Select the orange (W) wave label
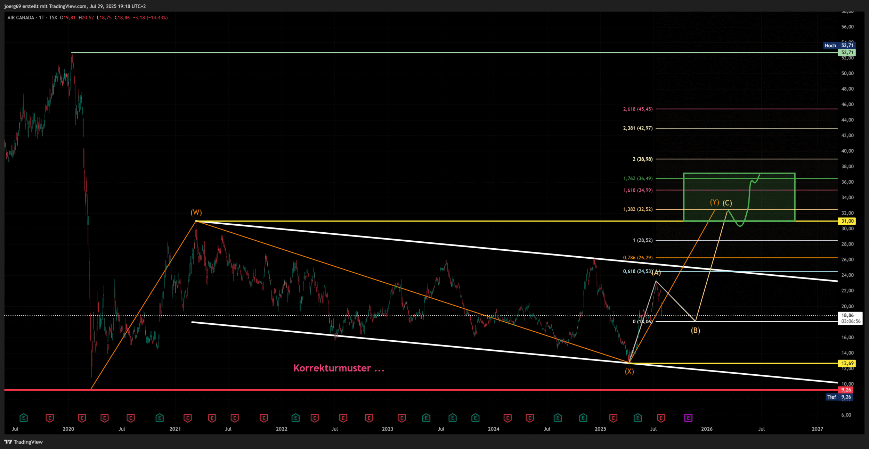Image resolution: width=869 pixels, height=449 pixels. [x=196, y=213]
